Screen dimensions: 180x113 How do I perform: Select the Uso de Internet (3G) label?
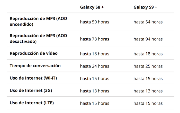pos(31,91)
